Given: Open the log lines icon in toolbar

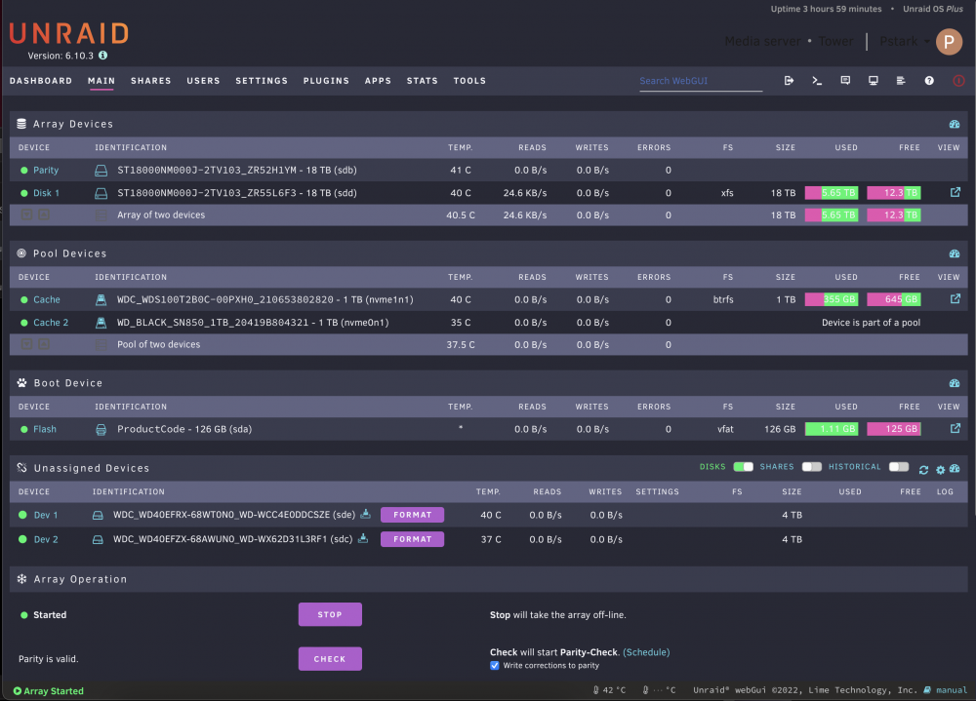Looking at the screenshot, I should [x=901, y=81].
